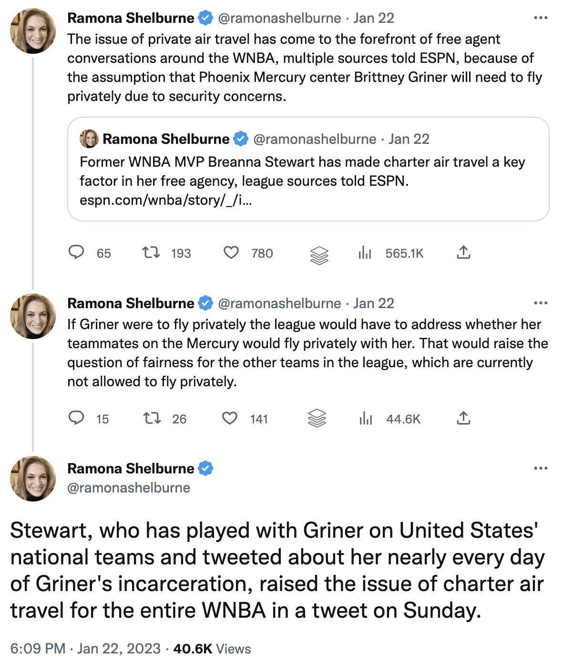563x662 pixels.
Task: Share the first tweet via the upload icon
Action: click(463, 252)
